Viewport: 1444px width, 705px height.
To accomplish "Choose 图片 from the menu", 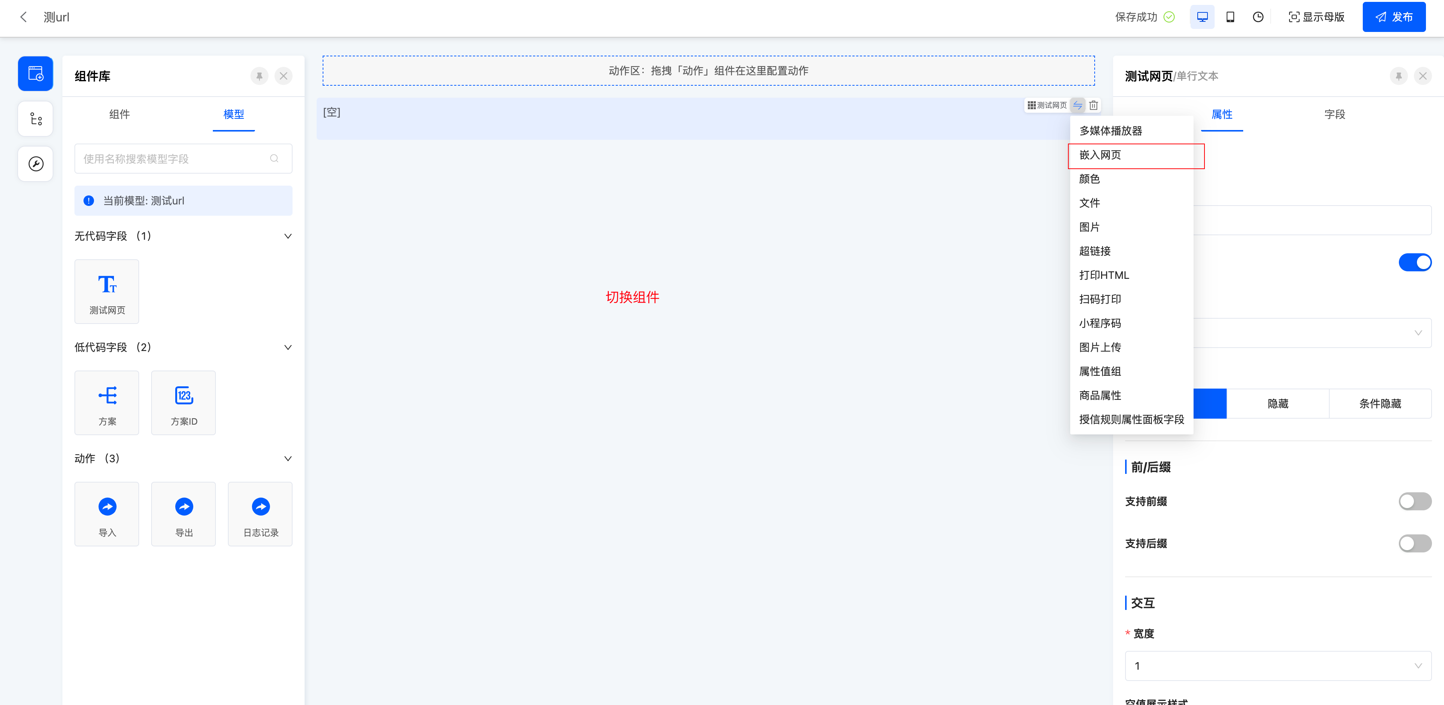I will tap(1131, 227).
